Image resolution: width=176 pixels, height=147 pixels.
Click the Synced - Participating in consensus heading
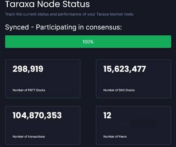63,27
